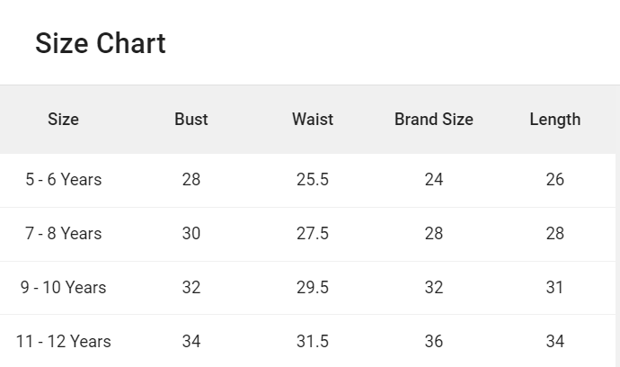Image resolution: width=620 pixels, height=367 pixels.
Task: Click the 5 - 6 Years size label
Action: coord(63,180)
